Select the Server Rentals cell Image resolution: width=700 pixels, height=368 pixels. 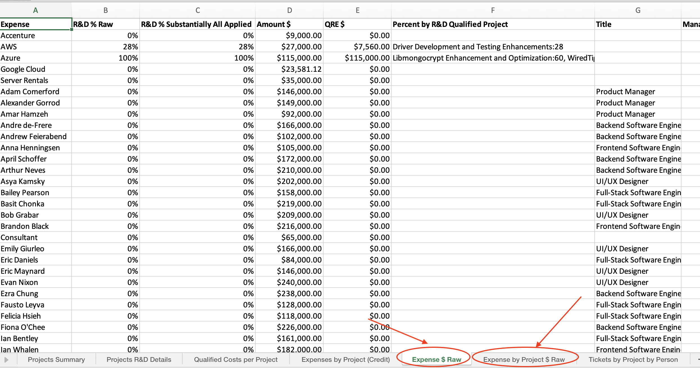(36, 80)
